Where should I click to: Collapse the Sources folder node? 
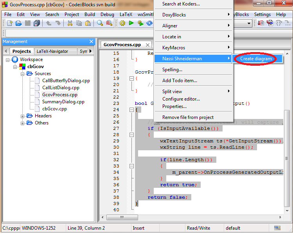pos(23,74)
